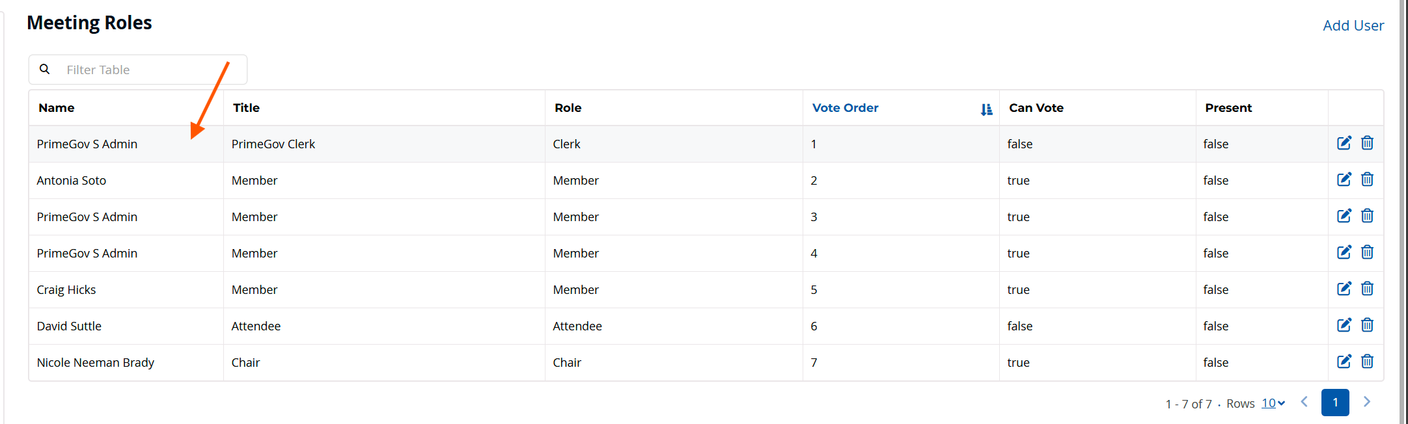Viewport: 1408px width, 424px height.
Task: Edit Nicole Neeman Brady's chair entry
Action: pos(1344,362)
